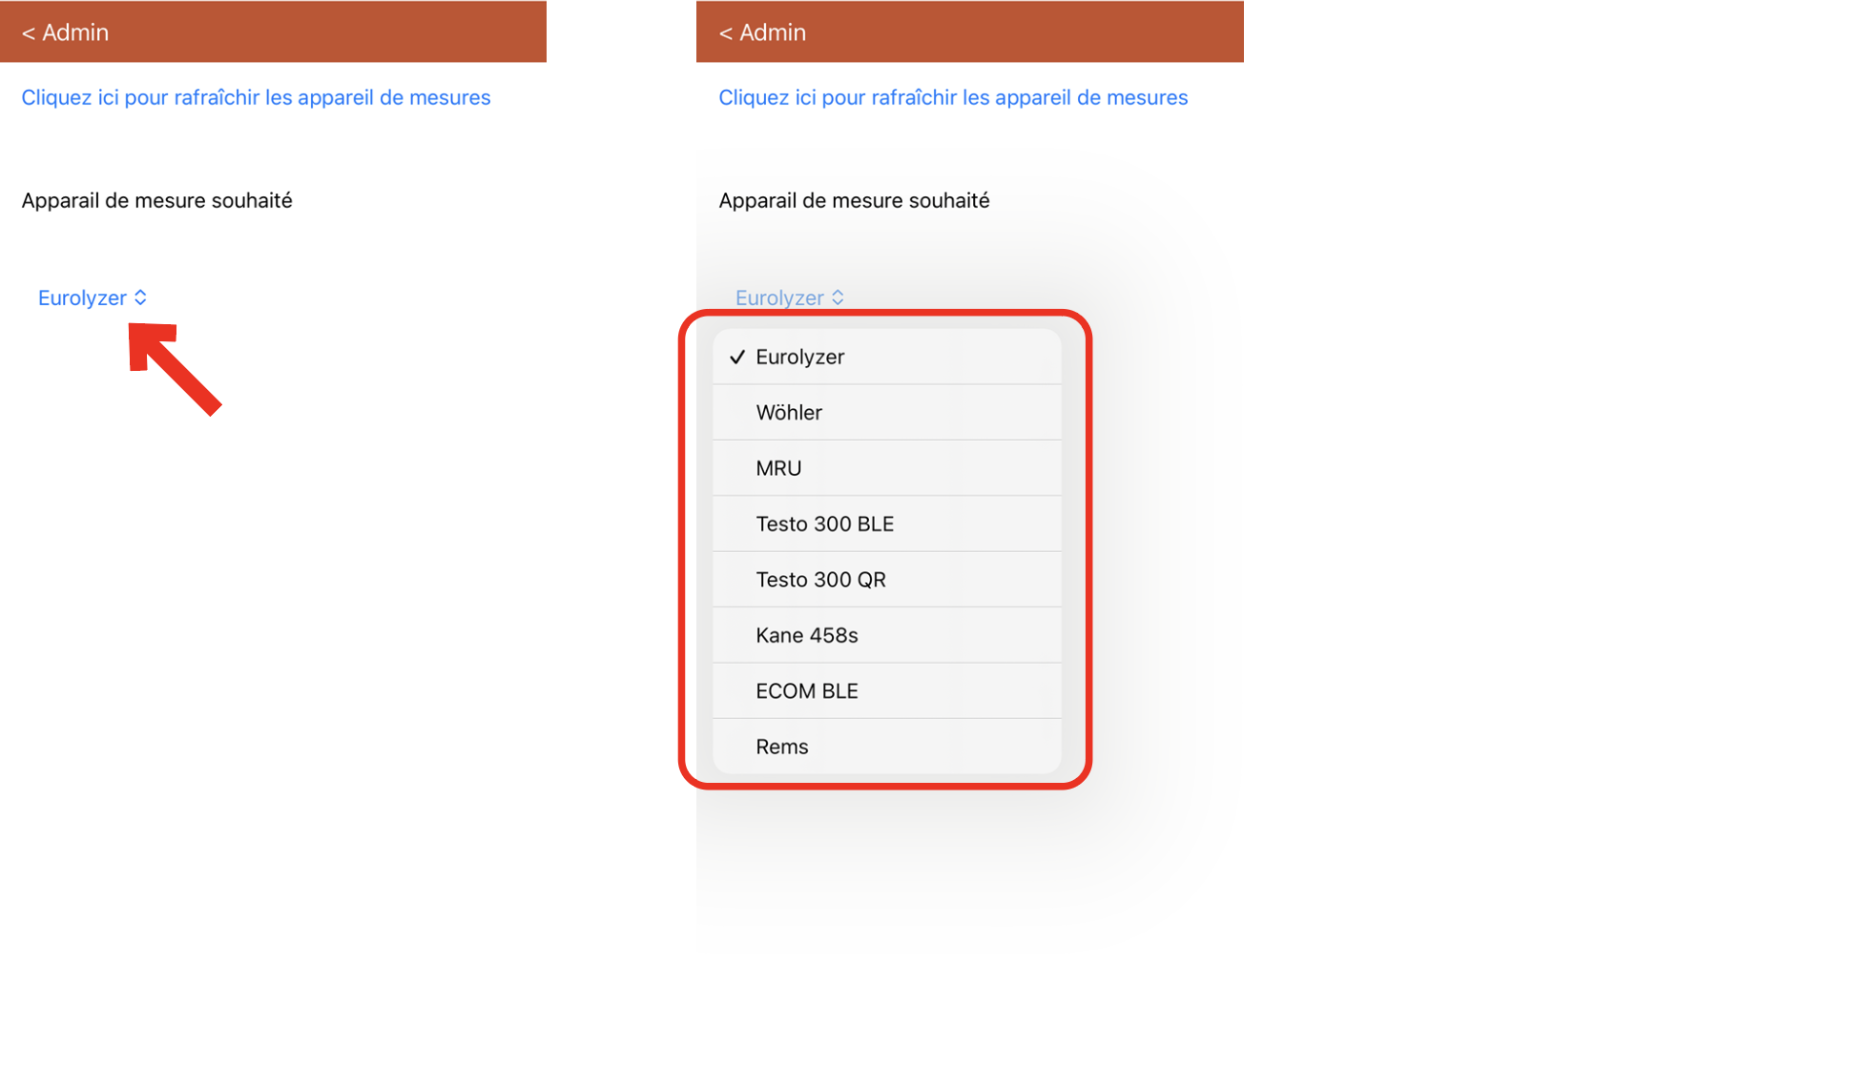1864x1087 pixels.
Task: Click the '<' arrow in left Admin header
Action: [x=28, y=33]
